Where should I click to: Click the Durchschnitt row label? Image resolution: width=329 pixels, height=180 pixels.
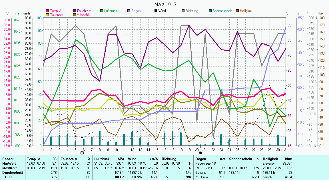point(12,172)
